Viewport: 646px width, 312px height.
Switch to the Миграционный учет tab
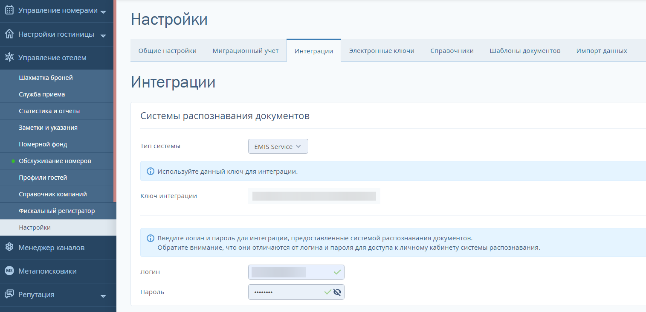click(x=246, y=51)
